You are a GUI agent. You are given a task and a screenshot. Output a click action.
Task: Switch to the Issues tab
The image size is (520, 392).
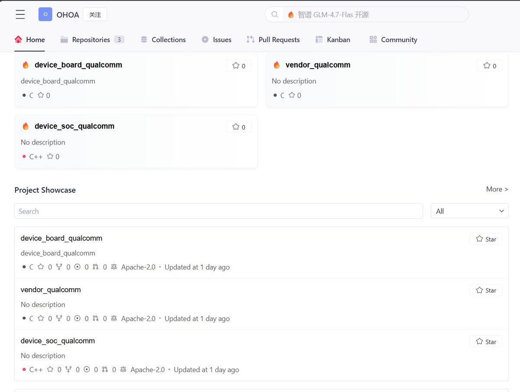click(217, 39)
